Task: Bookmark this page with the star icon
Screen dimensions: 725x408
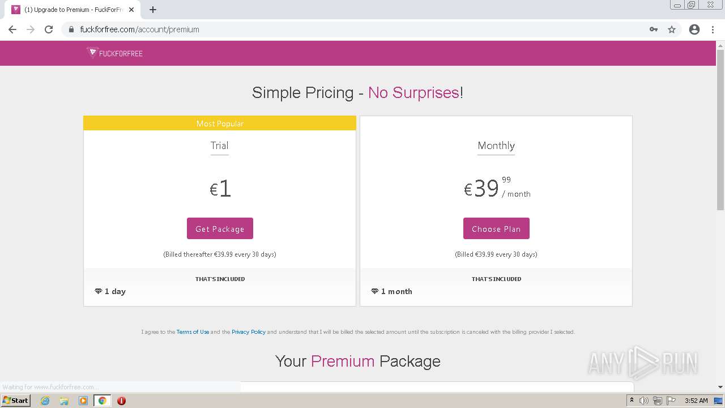Action: pos(672,29)
